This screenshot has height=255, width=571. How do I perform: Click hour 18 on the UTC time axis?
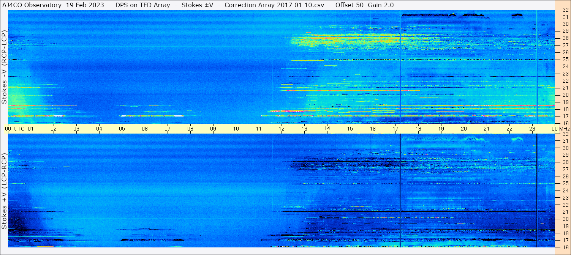pyautogui.click(x=418, y=129)
